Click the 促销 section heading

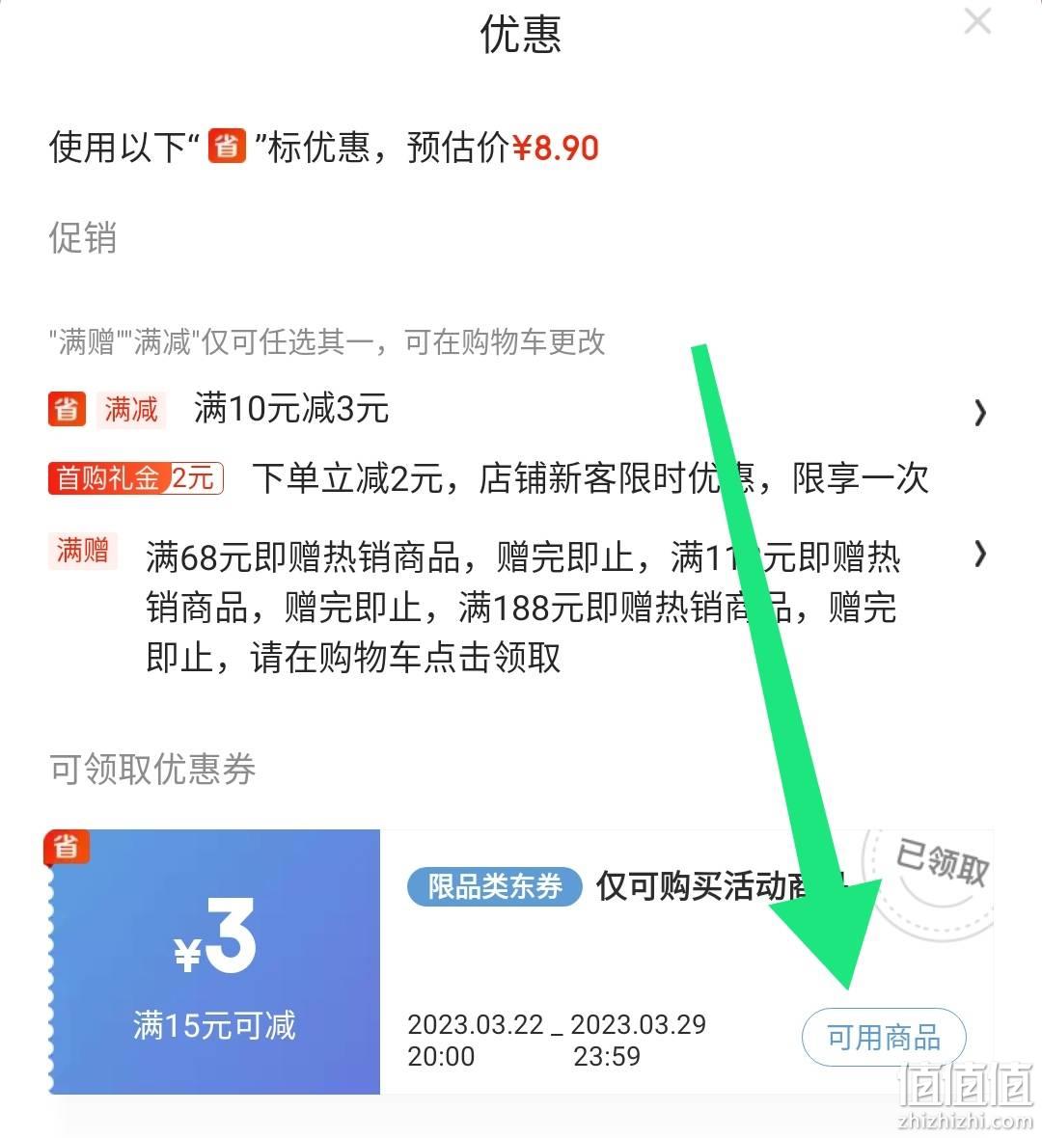[82, 238]
